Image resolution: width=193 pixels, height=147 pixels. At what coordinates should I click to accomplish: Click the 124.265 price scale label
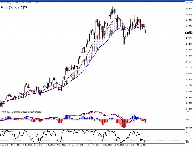189,97
